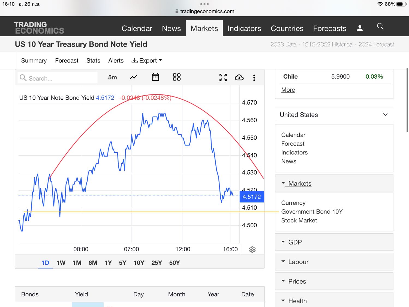Switch chart range to 1Y
This screenshot has width=409, height=307.
(x=108, y=263)
